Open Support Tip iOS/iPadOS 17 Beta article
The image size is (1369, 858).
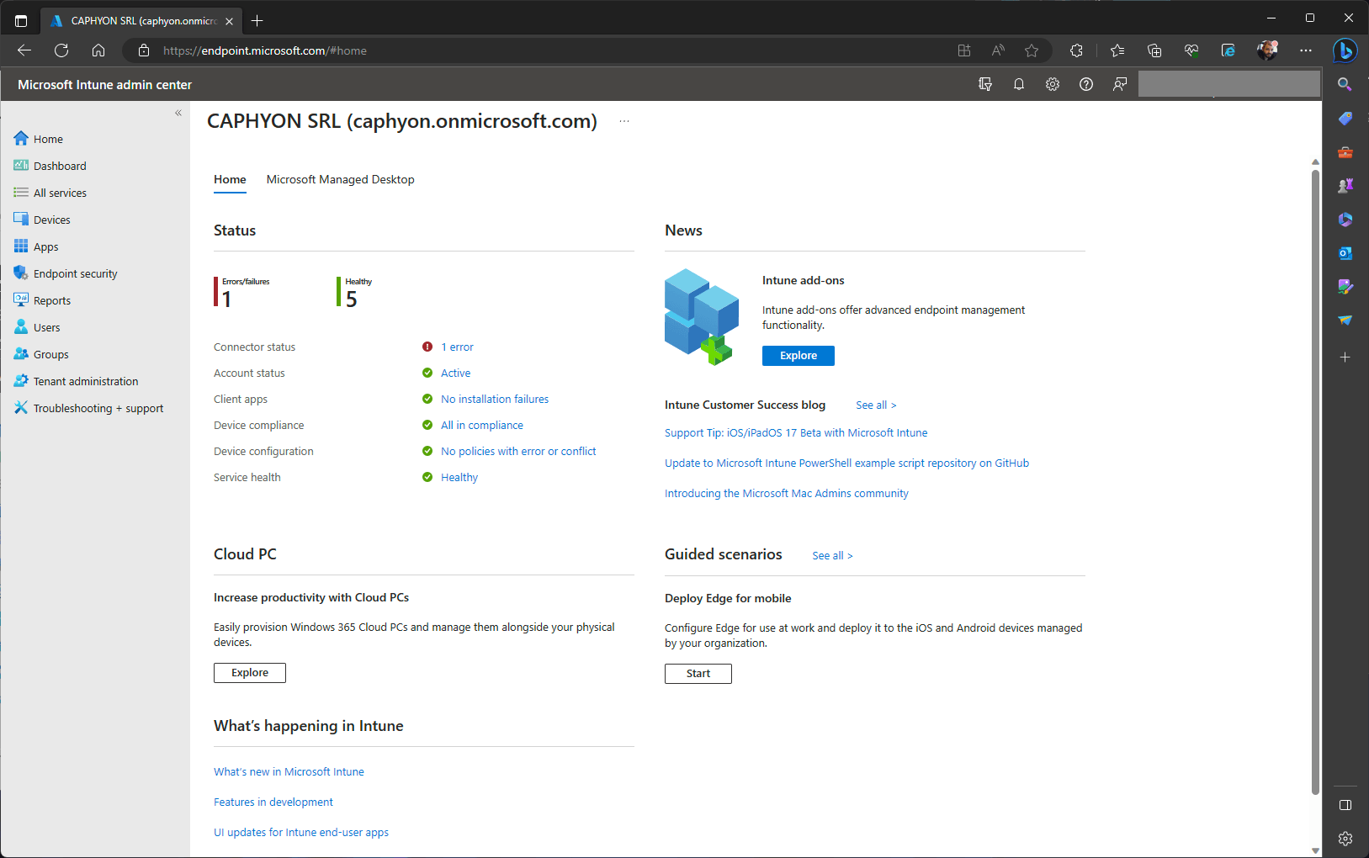pos(796,432)
